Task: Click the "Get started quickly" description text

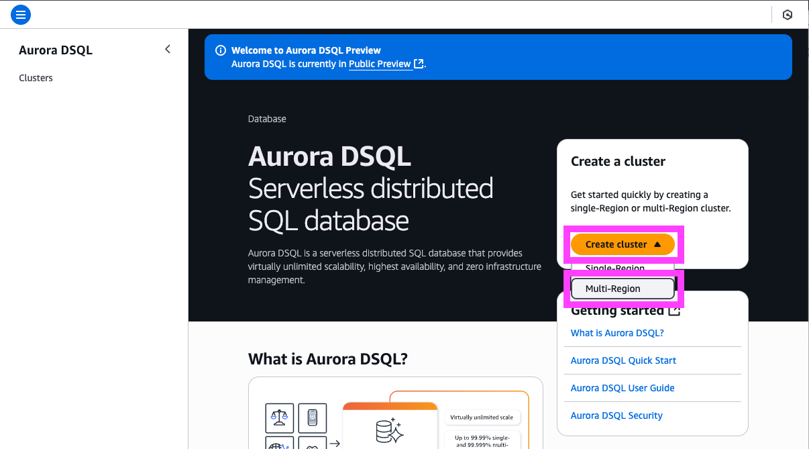Action: (x=651, y=201)
